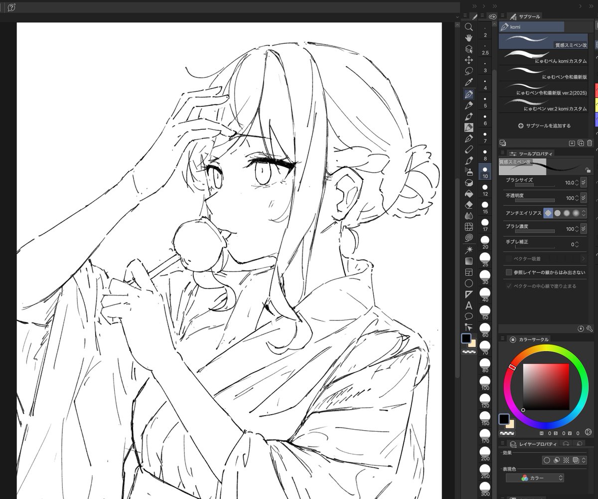Switch to the レイヤープロパティ panel tab
Image resolution: width=598 pixels, height=499 pixels.
[533, 444]
